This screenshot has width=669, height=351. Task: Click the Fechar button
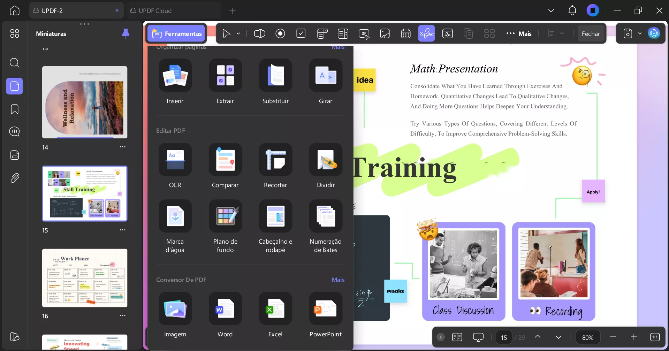(591, 33)
